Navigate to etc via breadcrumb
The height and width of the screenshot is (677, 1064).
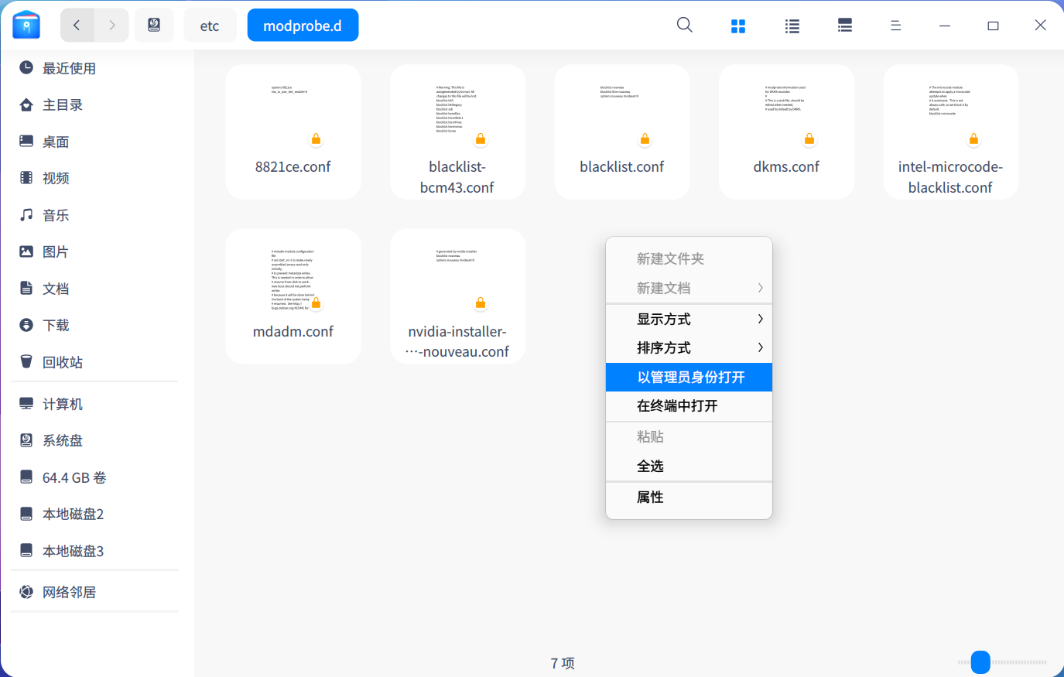coord(210,25)
